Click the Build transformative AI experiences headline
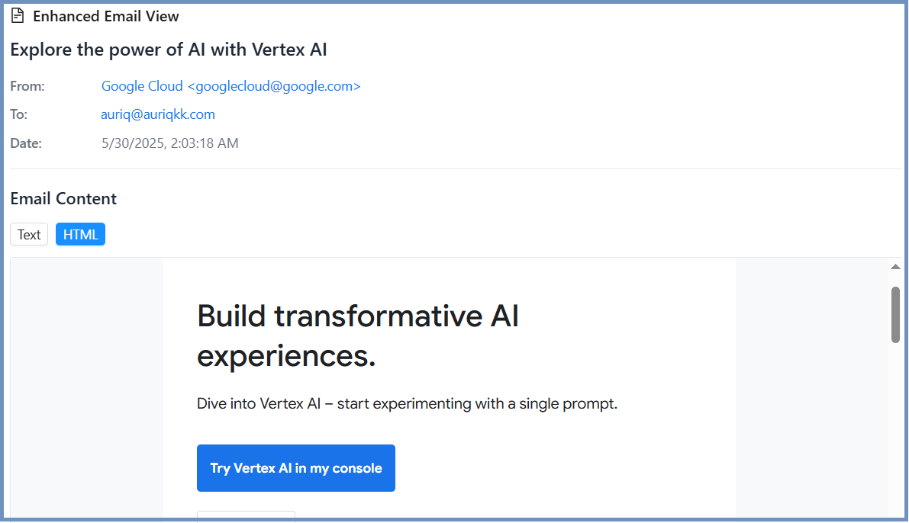Screen dimensions: 909x523 358,335
